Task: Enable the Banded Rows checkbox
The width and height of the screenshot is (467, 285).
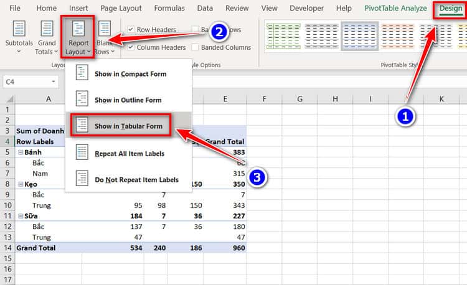Action: (x=195, y=29)
